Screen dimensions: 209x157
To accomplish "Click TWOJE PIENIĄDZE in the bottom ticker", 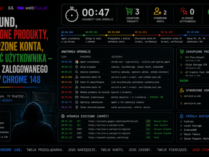I will pyautogui.click(x=173, y=150).
